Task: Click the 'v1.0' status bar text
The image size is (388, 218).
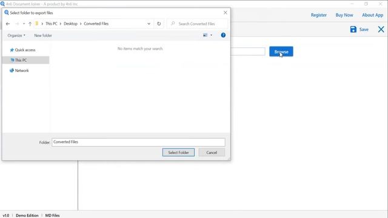Action: click(6, 216)
